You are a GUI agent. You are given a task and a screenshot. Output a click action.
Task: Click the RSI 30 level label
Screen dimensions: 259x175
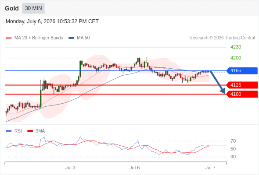tap(233, 157)
